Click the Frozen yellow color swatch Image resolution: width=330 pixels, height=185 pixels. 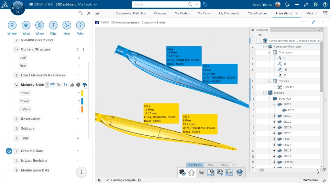click(82, 93)
